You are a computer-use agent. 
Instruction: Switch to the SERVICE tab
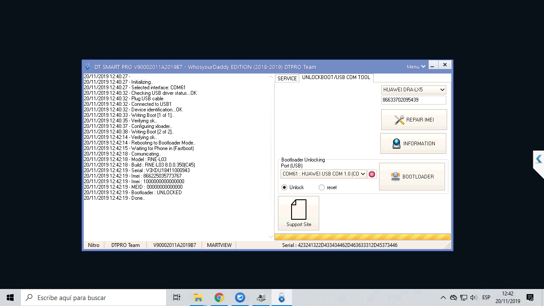287,79
